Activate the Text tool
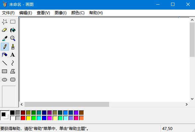 point(13,55)
